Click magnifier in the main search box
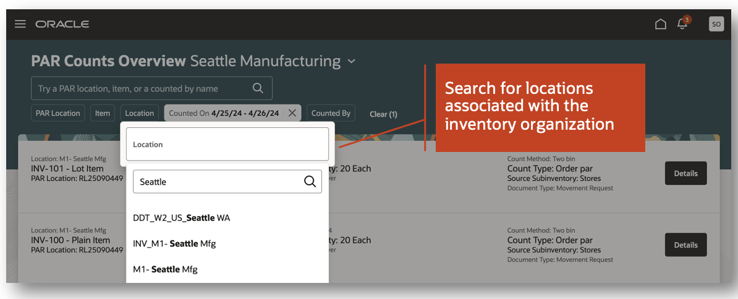This screenshot has width=738, height=299. point(258,88)
